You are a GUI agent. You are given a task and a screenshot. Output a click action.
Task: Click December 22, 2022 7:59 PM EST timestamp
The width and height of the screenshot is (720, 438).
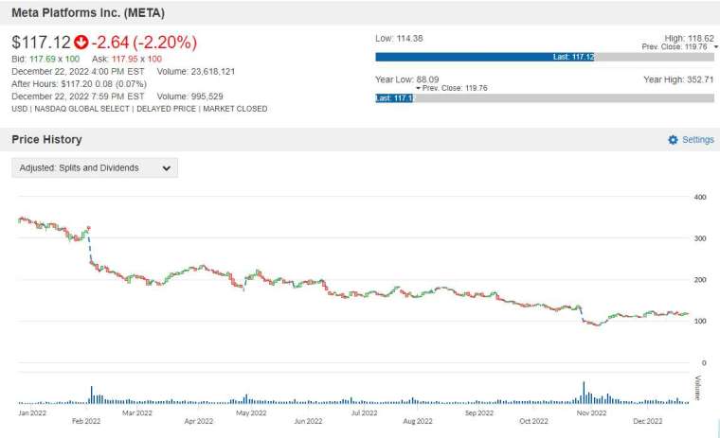78,96
